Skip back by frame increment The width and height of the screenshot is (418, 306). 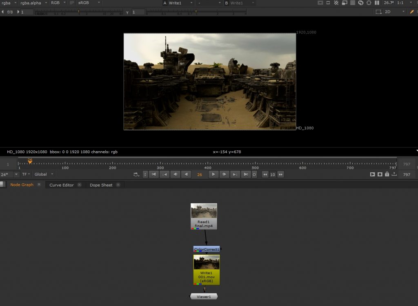click(x=265, y=174)
